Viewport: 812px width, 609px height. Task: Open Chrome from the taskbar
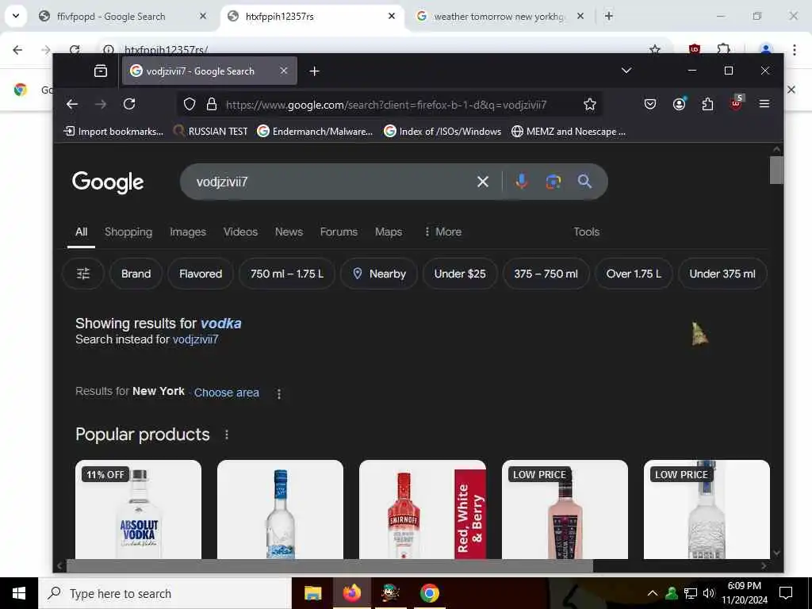[429, 593]
